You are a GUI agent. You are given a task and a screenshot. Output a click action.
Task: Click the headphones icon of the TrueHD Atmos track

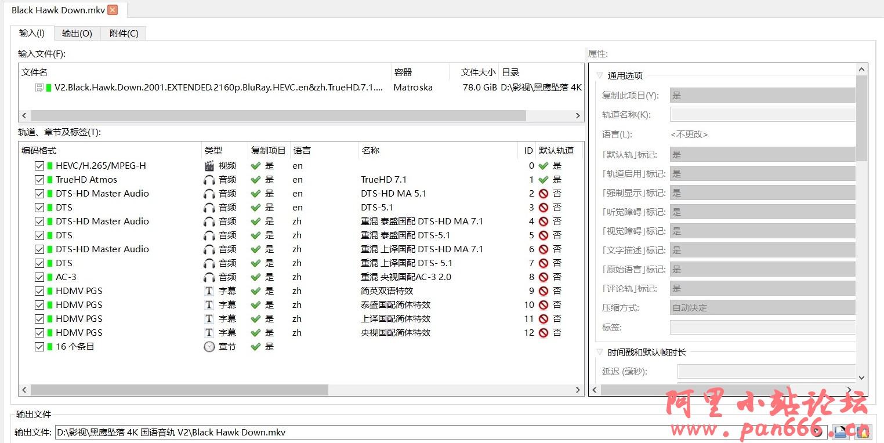(x=209, y=180)
